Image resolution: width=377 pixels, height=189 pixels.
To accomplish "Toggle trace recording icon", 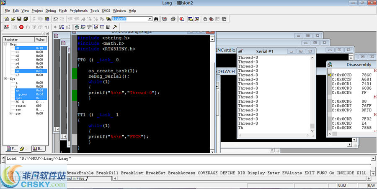I will coord(62,27).
